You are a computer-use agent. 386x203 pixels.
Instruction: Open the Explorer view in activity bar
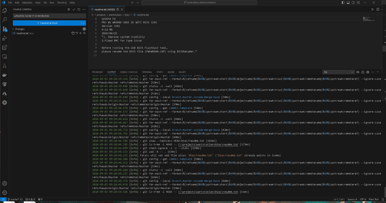[5, 11]
